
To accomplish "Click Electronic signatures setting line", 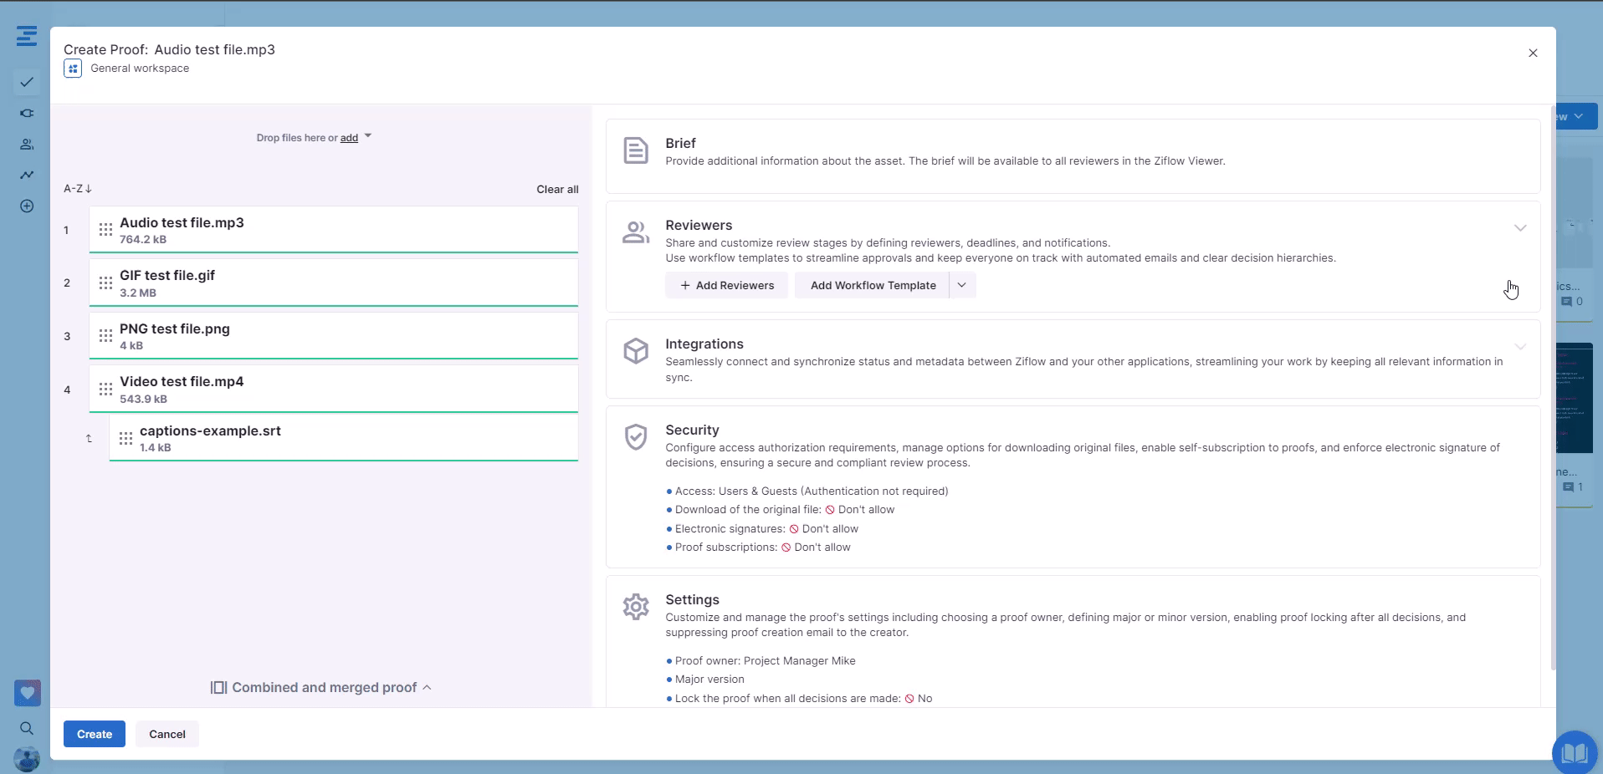I will (762, 529).
